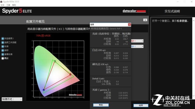
Task: Click the calibrated white value 277.2
Action: (125, 44)
